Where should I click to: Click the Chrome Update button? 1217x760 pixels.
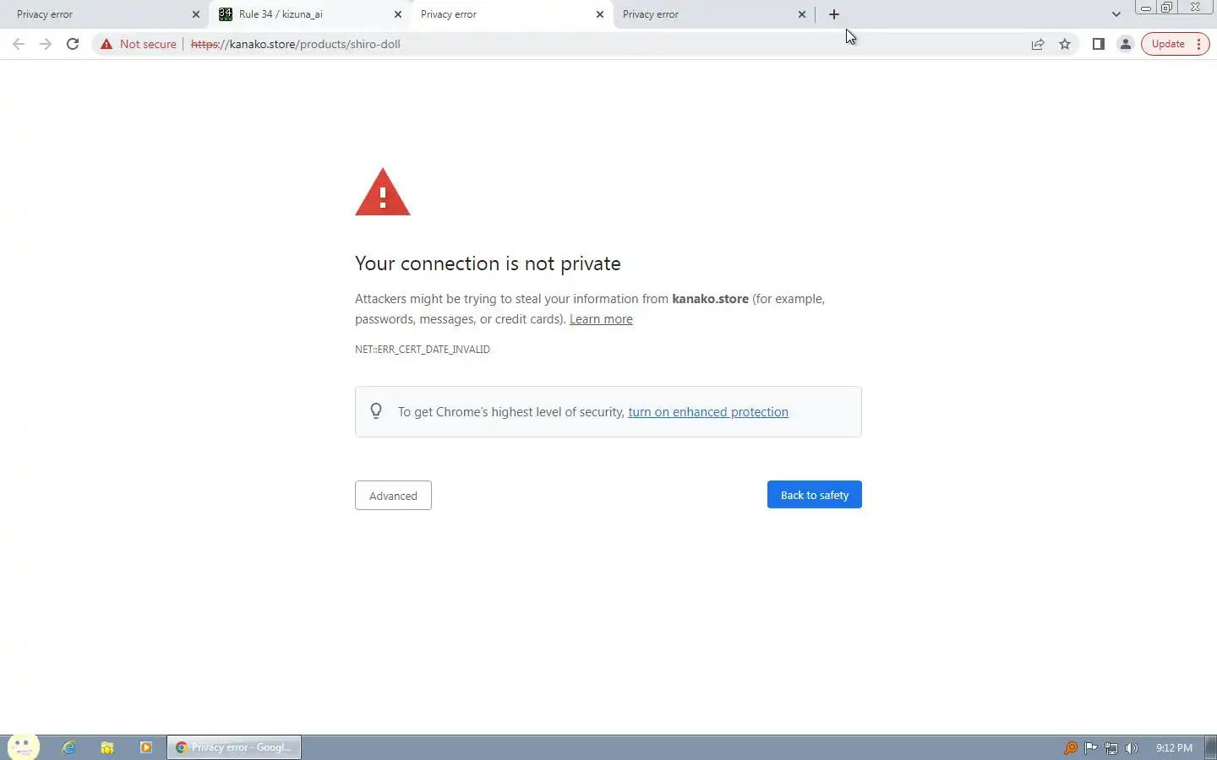pyautogui.click(x=1176, y=44)
